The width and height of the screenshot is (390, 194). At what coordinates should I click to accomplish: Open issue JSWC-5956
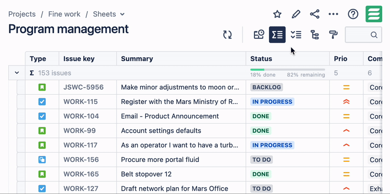[x=83, y=88]
